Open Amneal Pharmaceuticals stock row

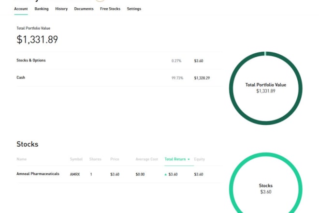click(119, 174)
